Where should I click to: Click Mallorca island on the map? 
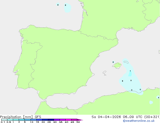click(117, 66)
